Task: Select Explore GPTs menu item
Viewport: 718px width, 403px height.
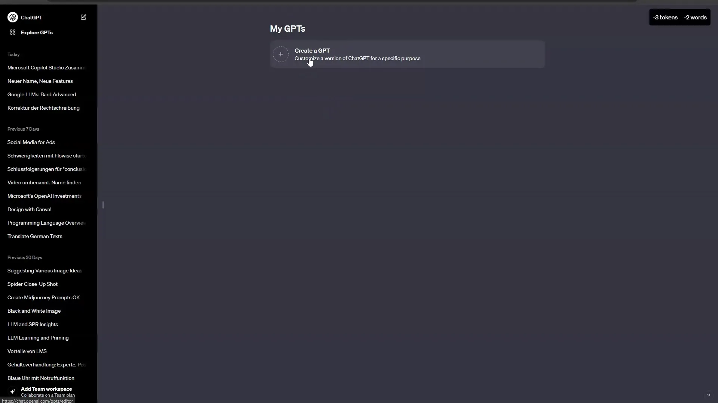Action: pyautogui.click(x=37, y=32)
